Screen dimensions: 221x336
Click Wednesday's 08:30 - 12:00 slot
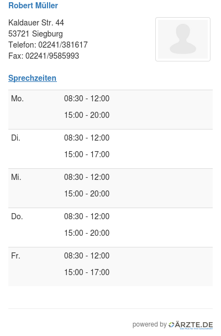click(87, 177)
